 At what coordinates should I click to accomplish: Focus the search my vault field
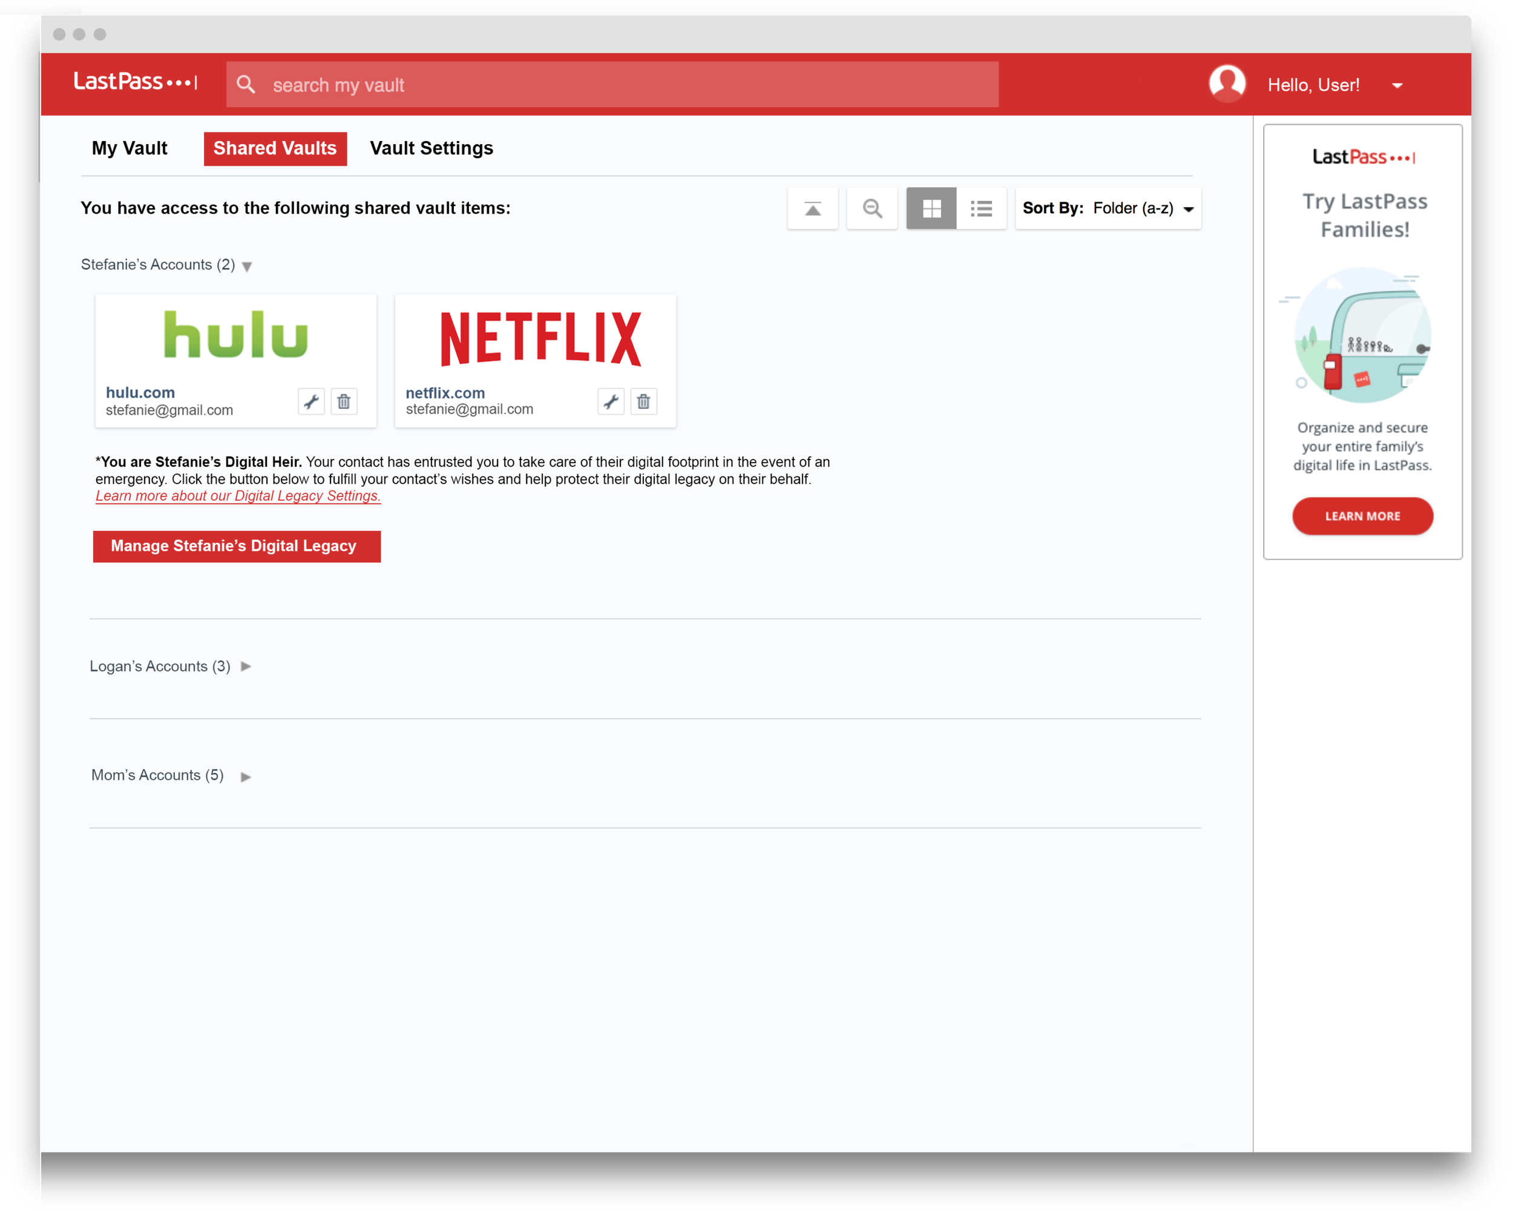(x=612, y=85)
